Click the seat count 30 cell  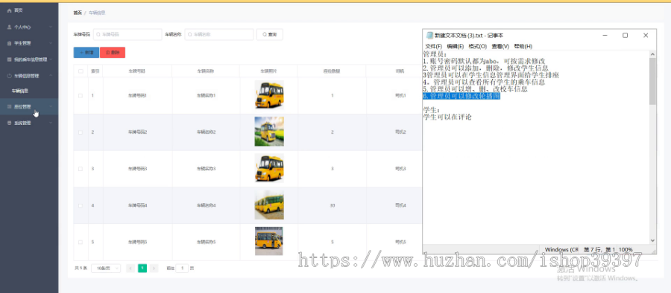click(x=332, y=205)
